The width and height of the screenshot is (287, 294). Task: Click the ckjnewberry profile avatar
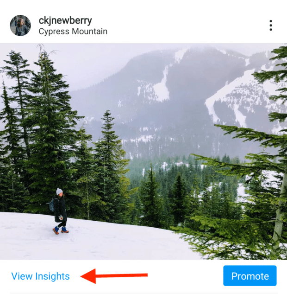[x=20, y=26]
